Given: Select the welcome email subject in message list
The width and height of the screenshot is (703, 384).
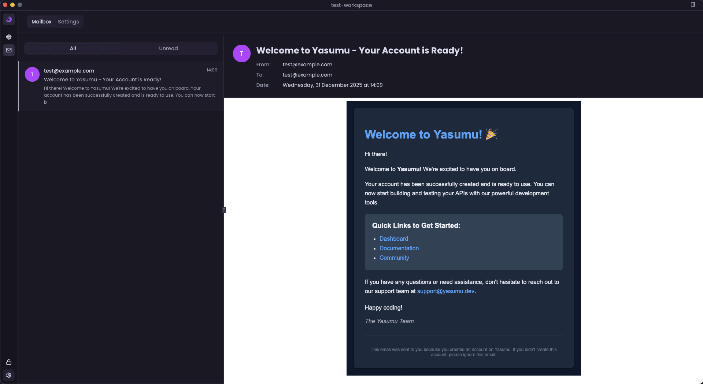Looking at the screenshot, I should click(103, 80).
